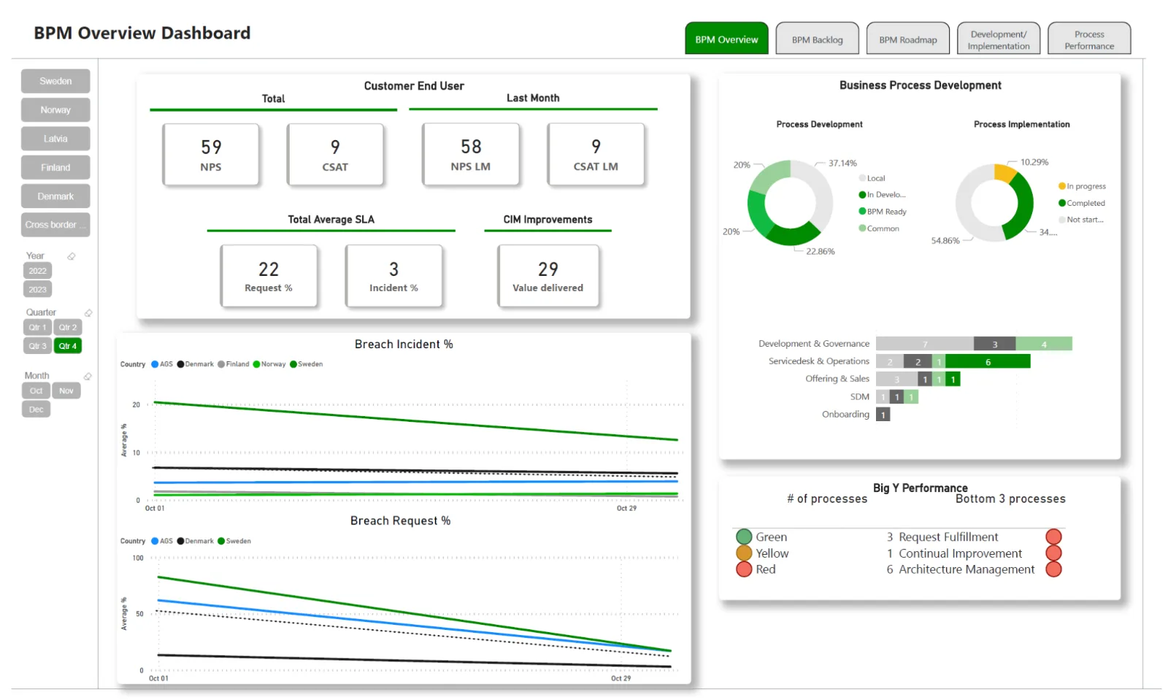Viewport: 1168px width, 700px height.
Task: Clear the Month slicer with eraser icon
Action: pyautogui.click(x=88, y=377)
